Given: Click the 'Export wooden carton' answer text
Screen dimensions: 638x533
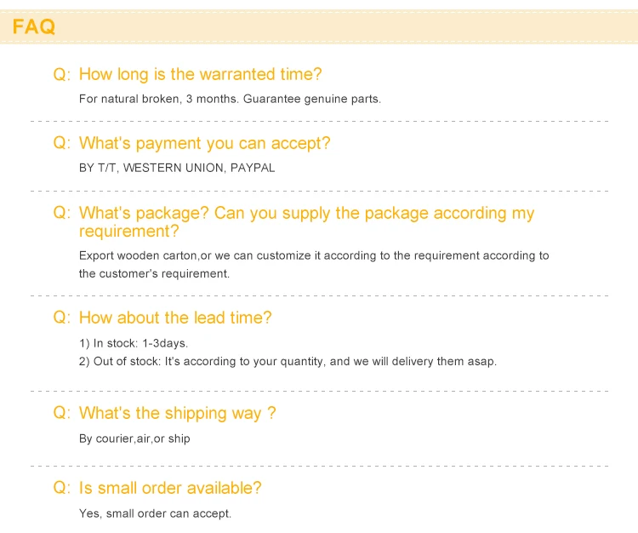Looking at the screenshot, I should (x=314, y=255).
